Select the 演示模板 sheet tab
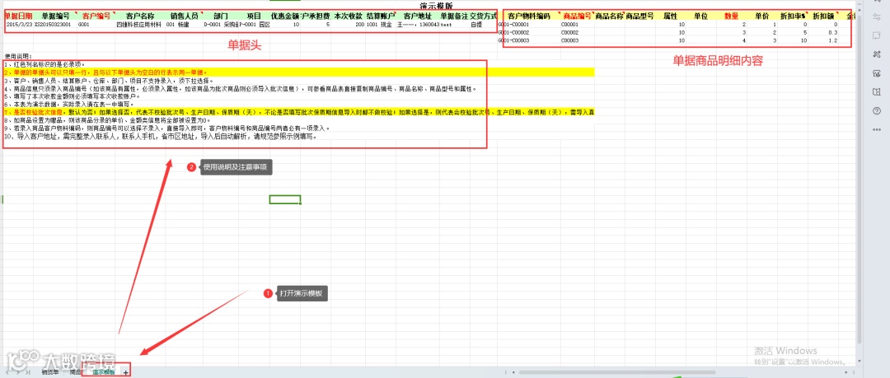Viewport: 890px width, 378px height. tap(105, 373)
